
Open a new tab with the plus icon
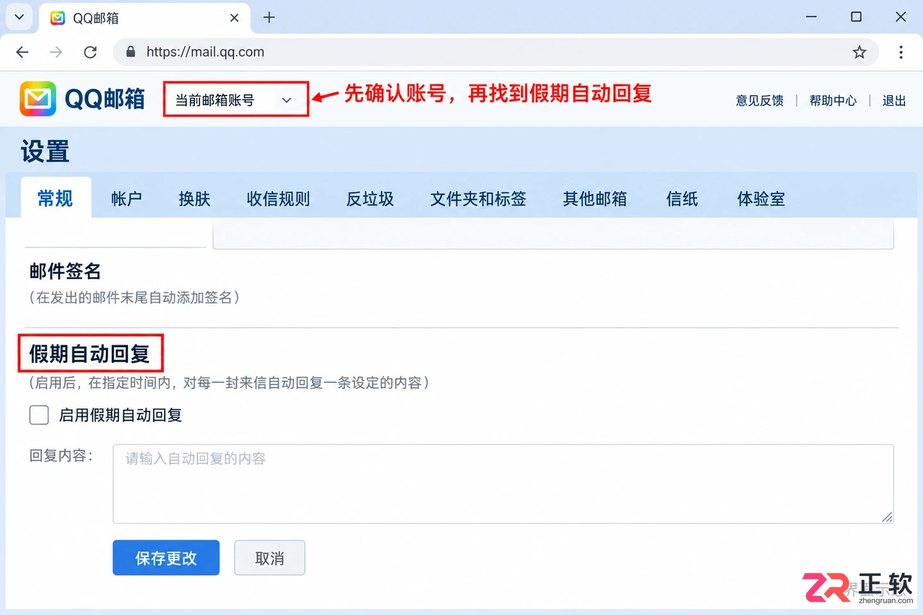pyautogui.click(x=269, y=17)
